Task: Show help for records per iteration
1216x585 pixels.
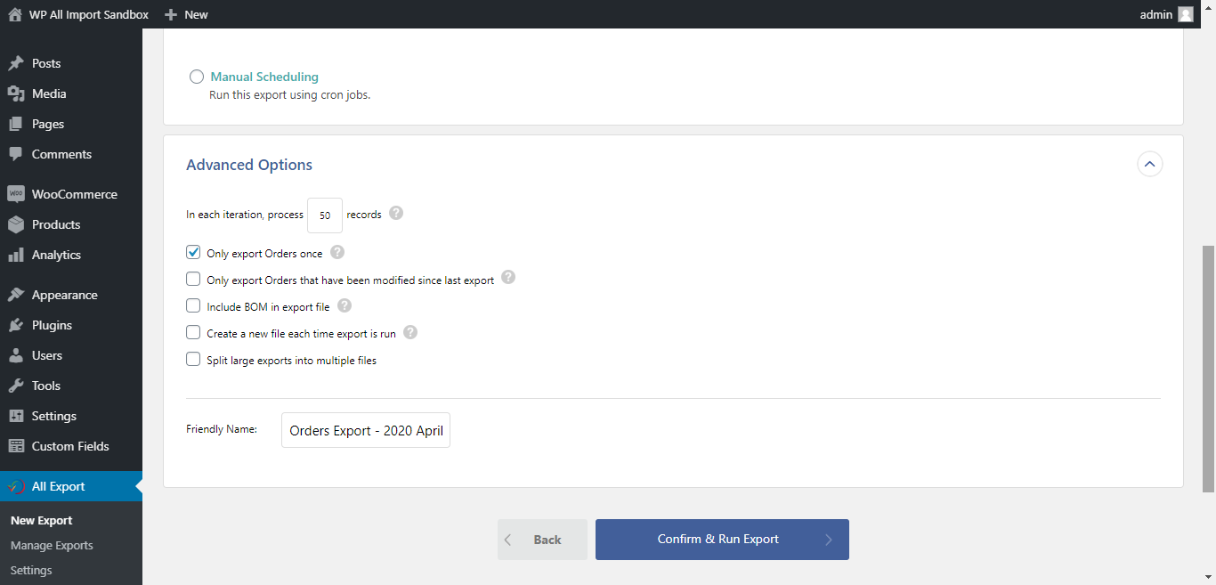Action: 396,214
